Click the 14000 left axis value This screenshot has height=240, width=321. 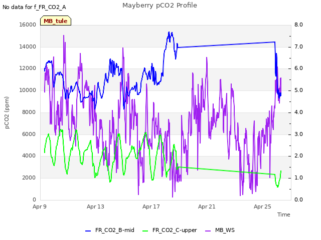point(28,46)
